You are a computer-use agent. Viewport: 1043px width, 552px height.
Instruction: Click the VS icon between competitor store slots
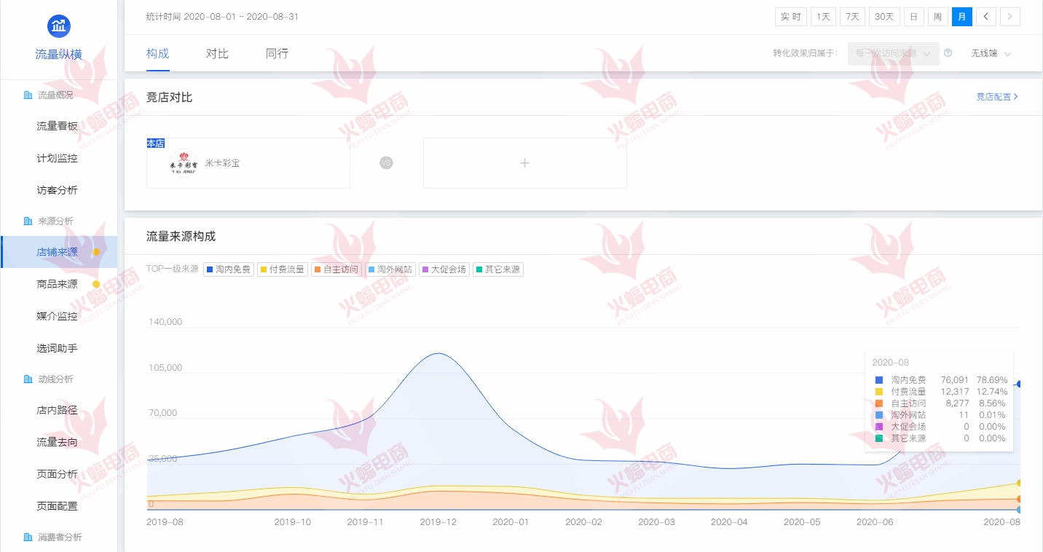coord(386,162)
